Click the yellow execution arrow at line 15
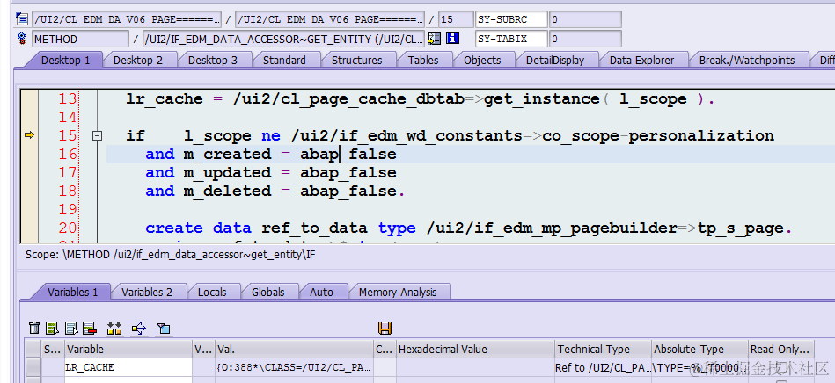This screenshot has height=383, width=835. 30,135
